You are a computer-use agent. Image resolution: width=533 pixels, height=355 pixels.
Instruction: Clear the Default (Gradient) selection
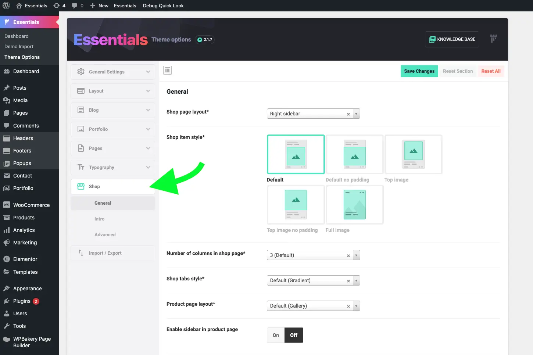pyautogui.click(x=348, y=281)
